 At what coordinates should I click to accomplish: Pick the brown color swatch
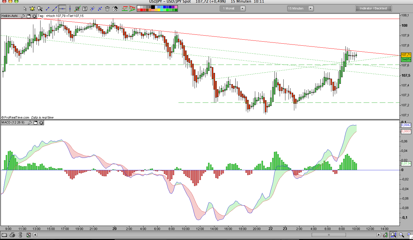coord(147,10)
